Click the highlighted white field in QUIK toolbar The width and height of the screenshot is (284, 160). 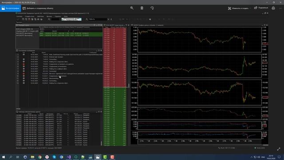pos(71,19)
